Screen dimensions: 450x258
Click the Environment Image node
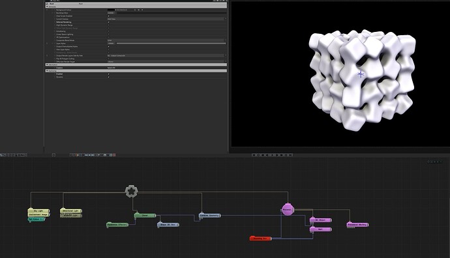tap(38, 214)
